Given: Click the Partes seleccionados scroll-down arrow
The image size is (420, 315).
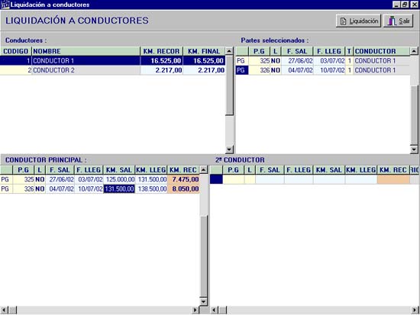Looking at the screenshot, I should pyautogui.click(x=414, y=149).
